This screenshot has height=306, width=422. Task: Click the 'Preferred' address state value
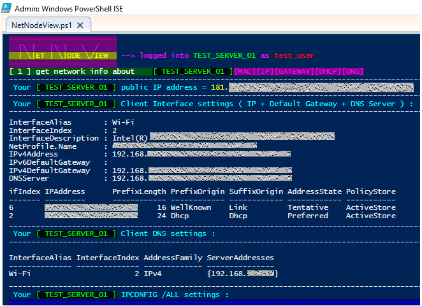[x=308, y=216]
